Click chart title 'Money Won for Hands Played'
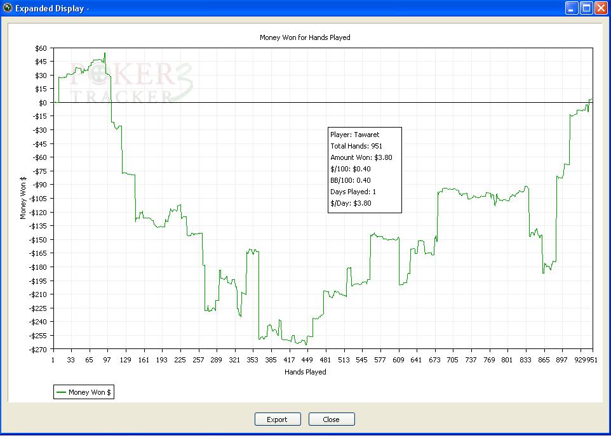611x436 pixels. click(305, 37)
